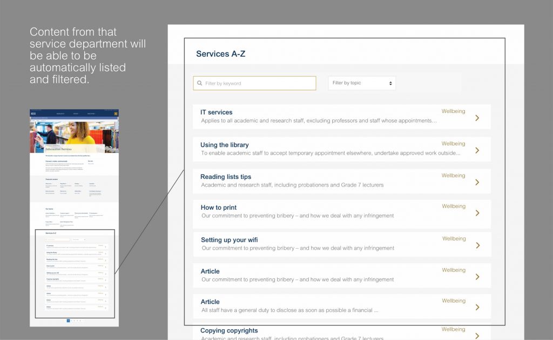Open the Copying copyrights title link
Viewport: 553px width, 340px height.
[x=229, y=331]
